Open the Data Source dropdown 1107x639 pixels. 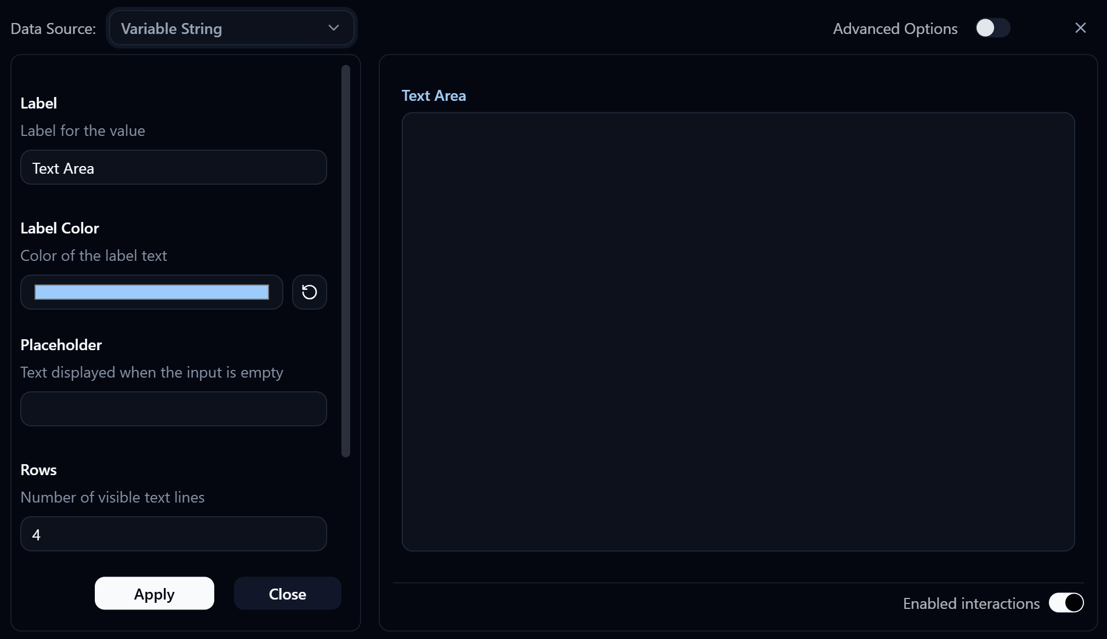[232, 28]
